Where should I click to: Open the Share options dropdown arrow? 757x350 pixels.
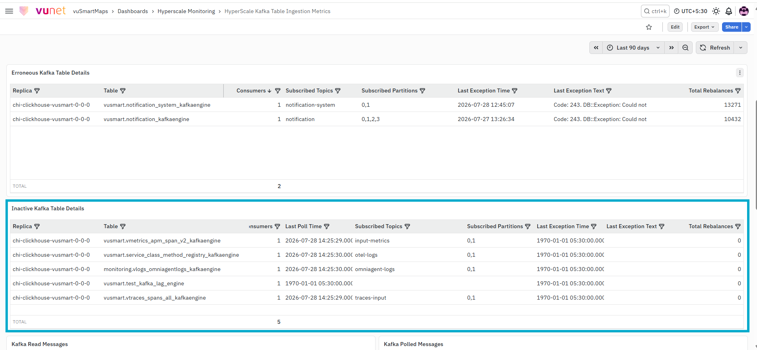[747, 27]
